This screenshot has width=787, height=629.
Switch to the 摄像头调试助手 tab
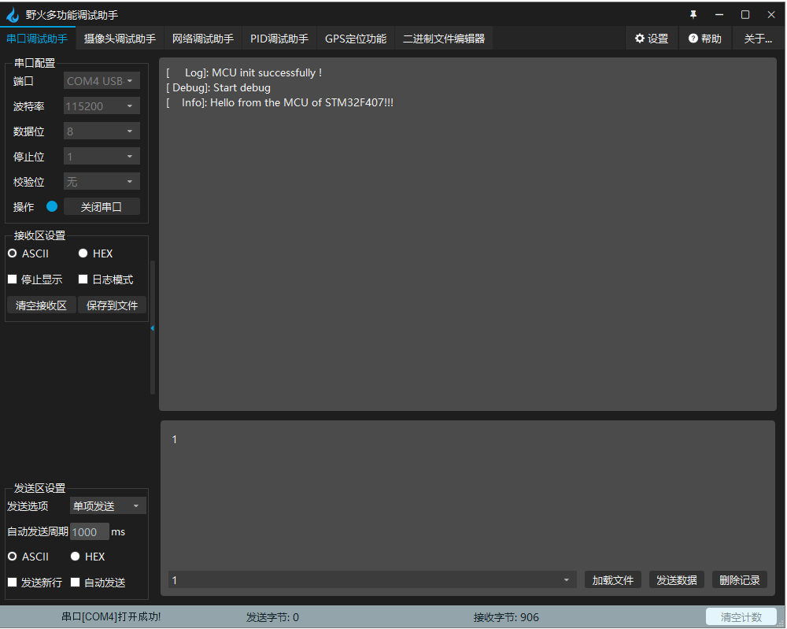[x=119, y=37]
